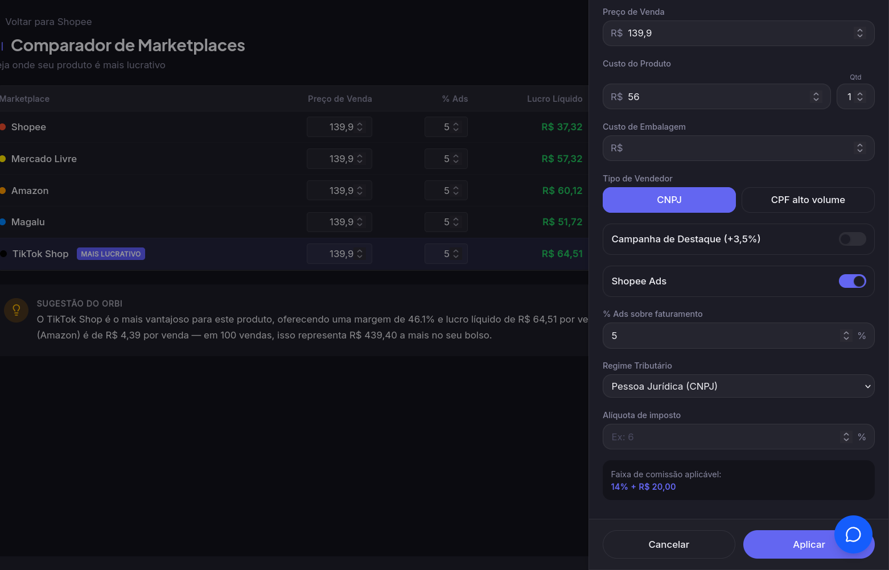Select CNPJ seller type
This screenshot has width=889, height=570.
pyautogui.click(x=669, y=200)
